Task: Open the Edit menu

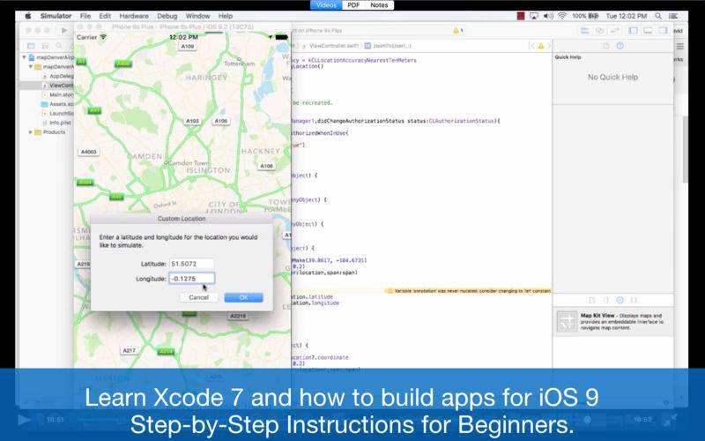Action: (105, 16)
